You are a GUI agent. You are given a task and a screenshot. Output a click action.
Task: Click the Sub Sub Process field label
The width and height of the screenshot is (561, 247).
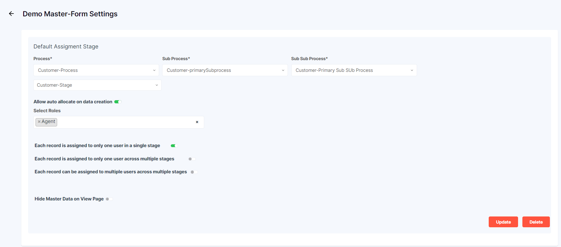tap(309, 59)
